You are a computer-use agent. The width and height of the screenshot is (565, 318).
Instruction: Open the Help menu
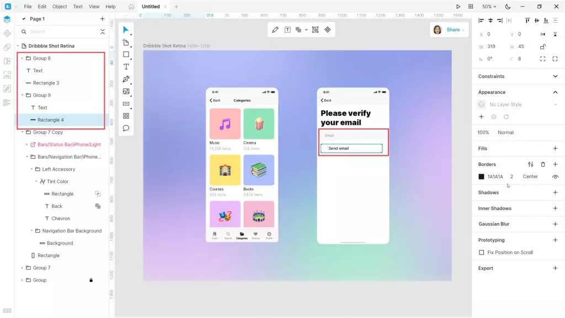point(110,7)
